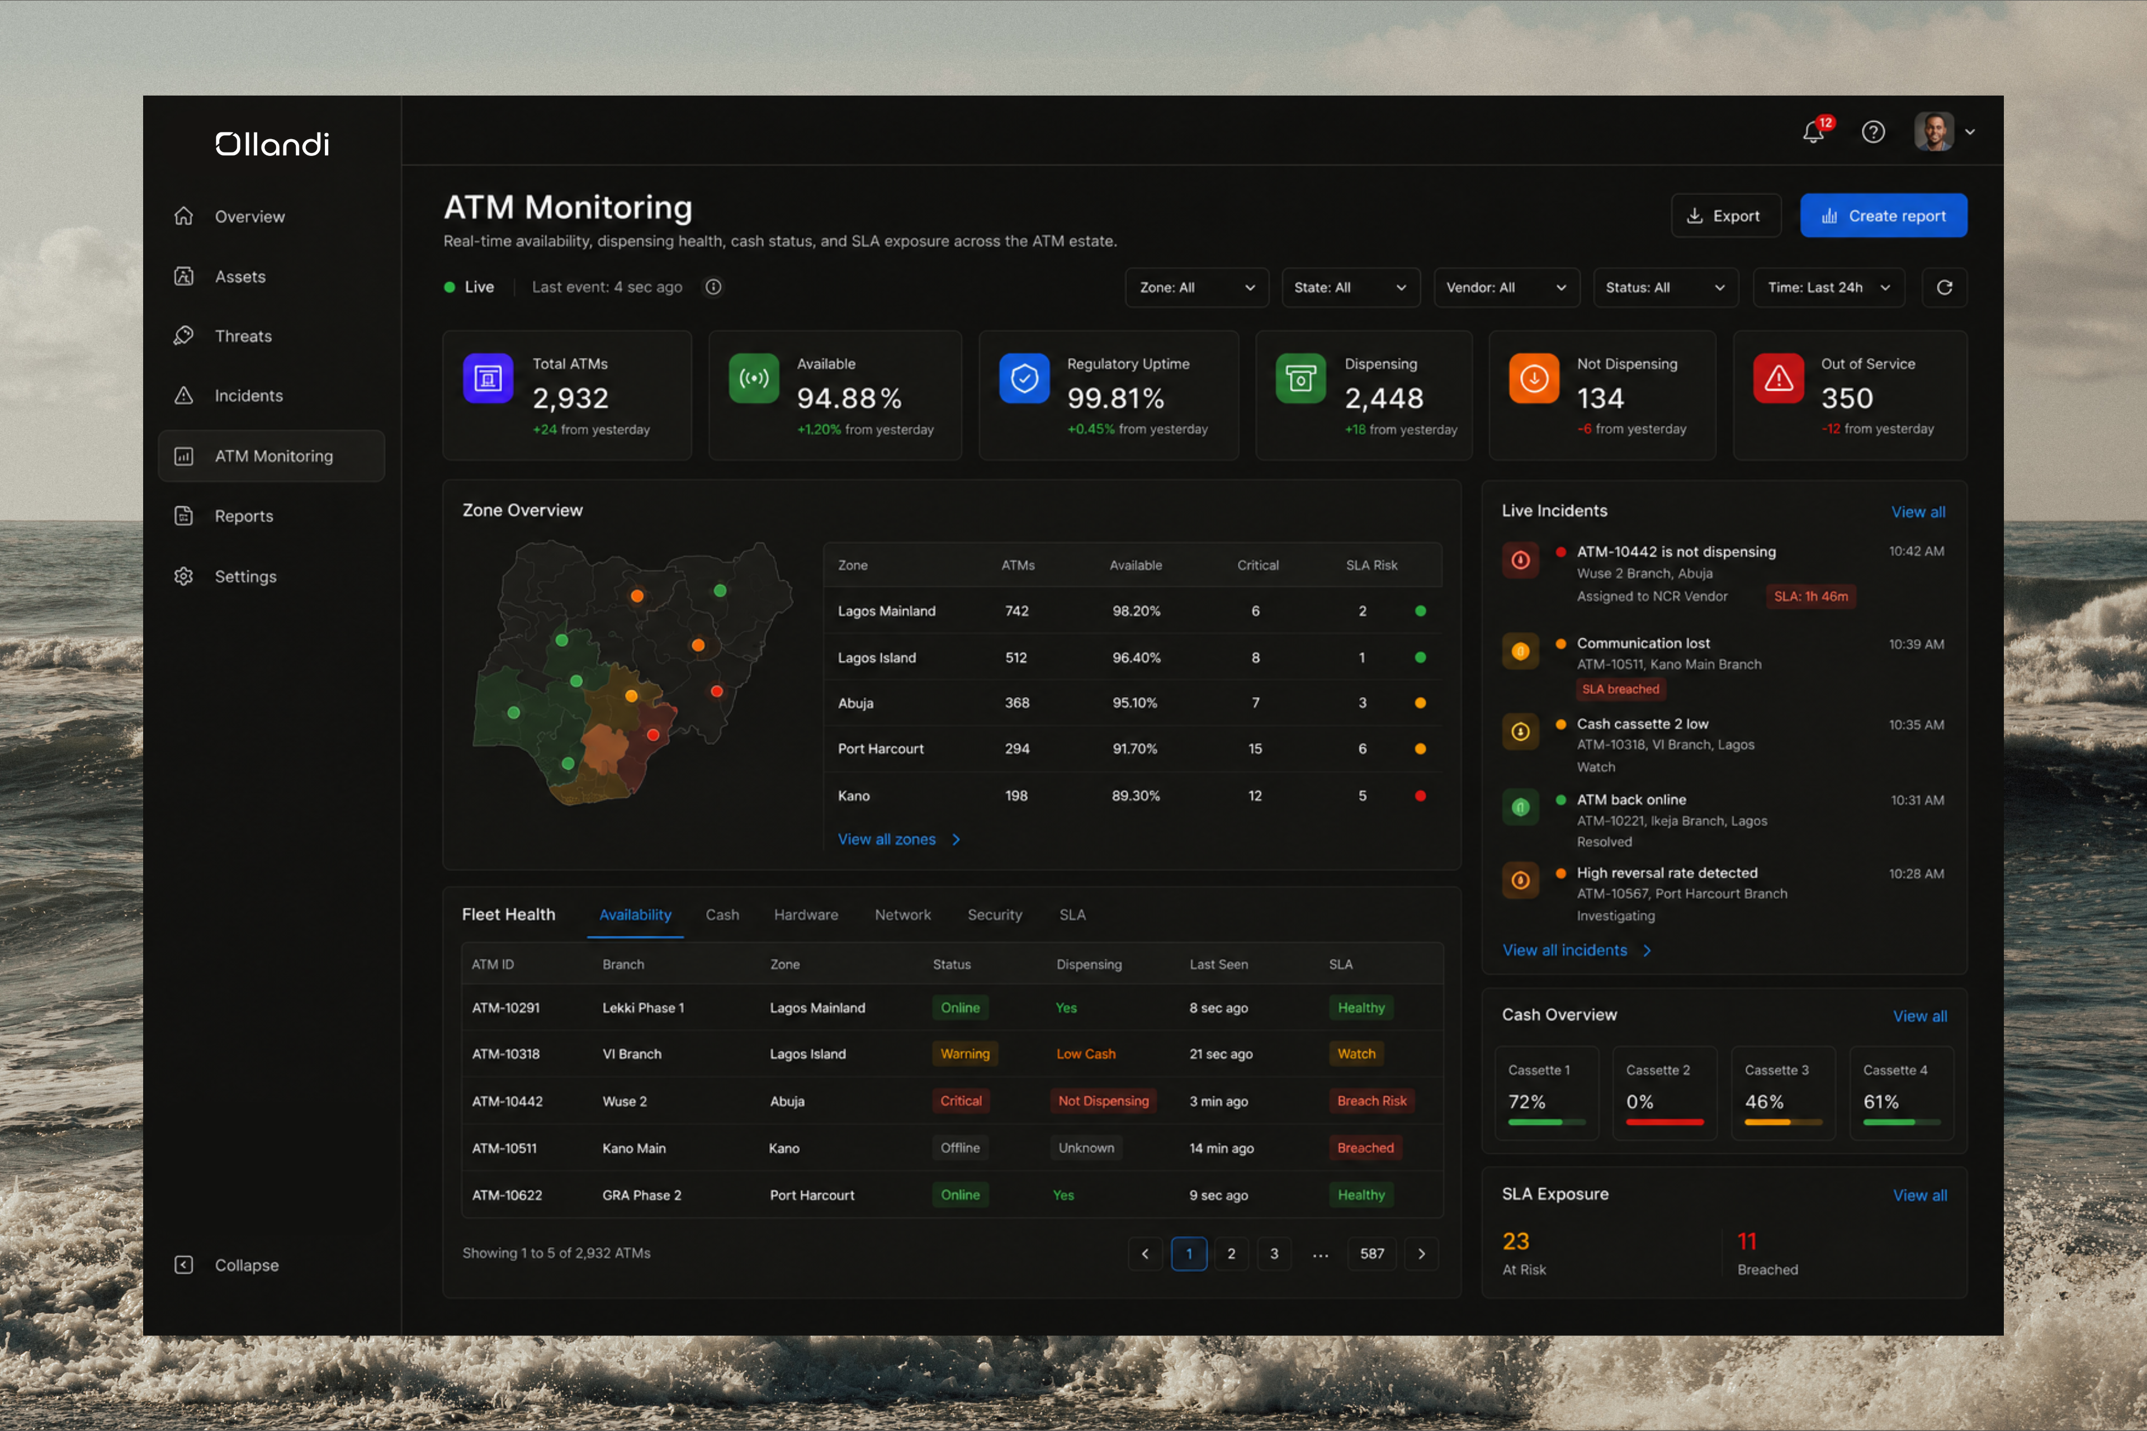The width and height of the screenshot is (2147, 1431).
Task: Switch to the Security tab
Action: [x=995, y=914]
